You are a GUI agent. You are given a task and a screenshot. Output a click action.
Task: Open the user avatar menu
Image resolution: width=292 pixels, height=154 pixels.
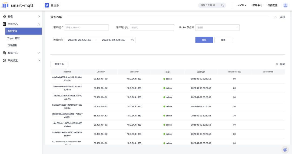[285, 5]
